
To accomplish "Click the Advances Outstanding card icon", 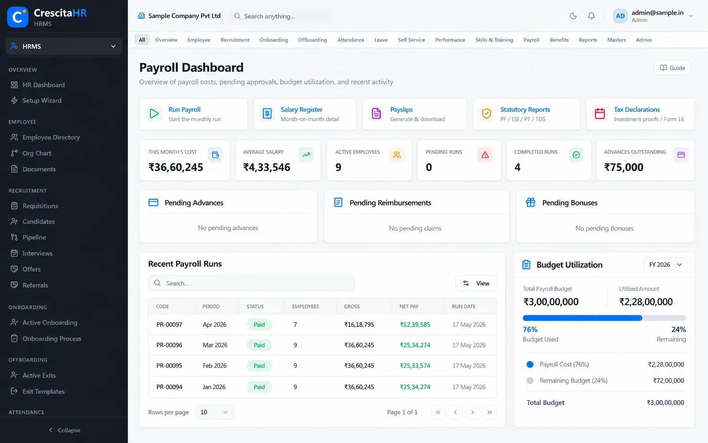I will tap(681, 155).
